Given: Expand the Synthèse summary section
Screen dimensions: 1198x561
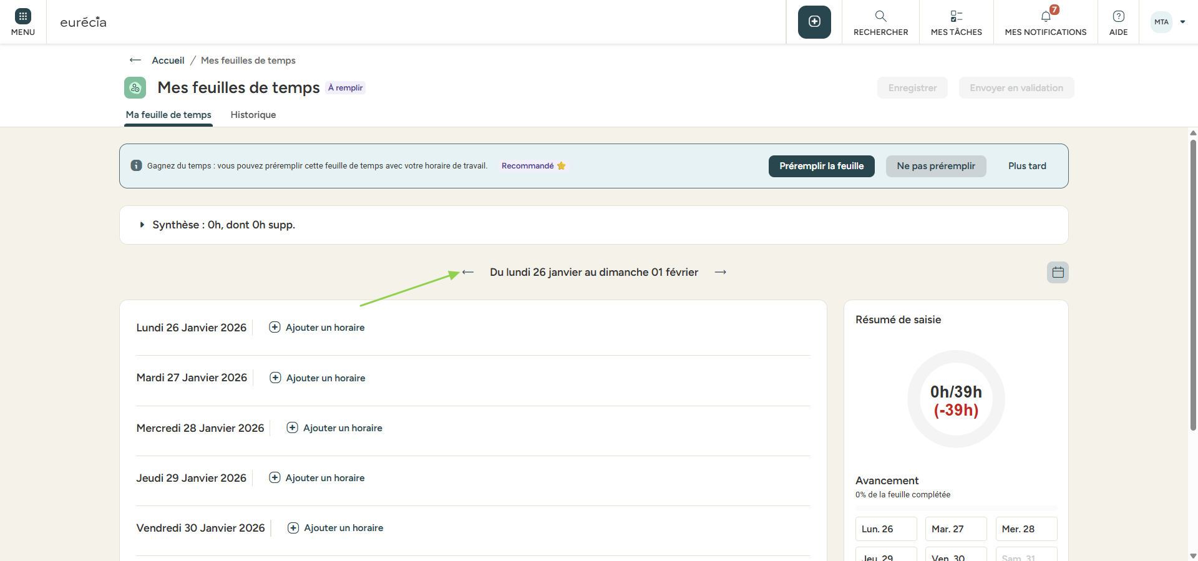Looking at the screenshot, I should [142, 225].
